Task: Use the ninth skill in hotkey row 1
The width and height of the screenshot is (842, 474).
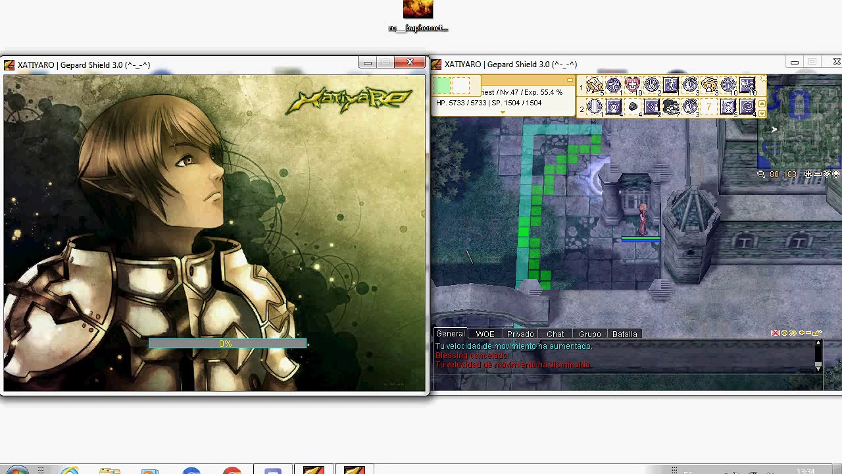Action: pyautogui.click(x=747, y=85)
